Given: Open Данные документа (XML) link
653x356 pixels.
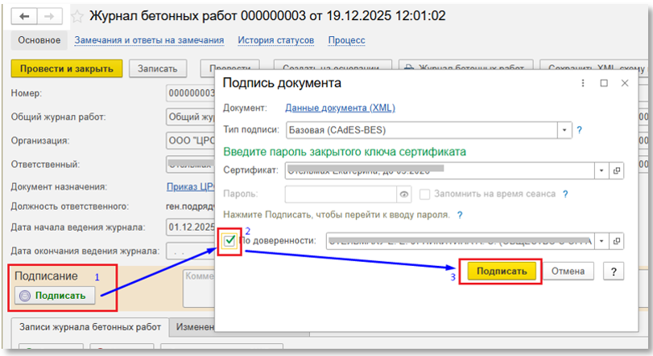Looking at the screenshot, I should pyautogui.click(x=340, y=108).
